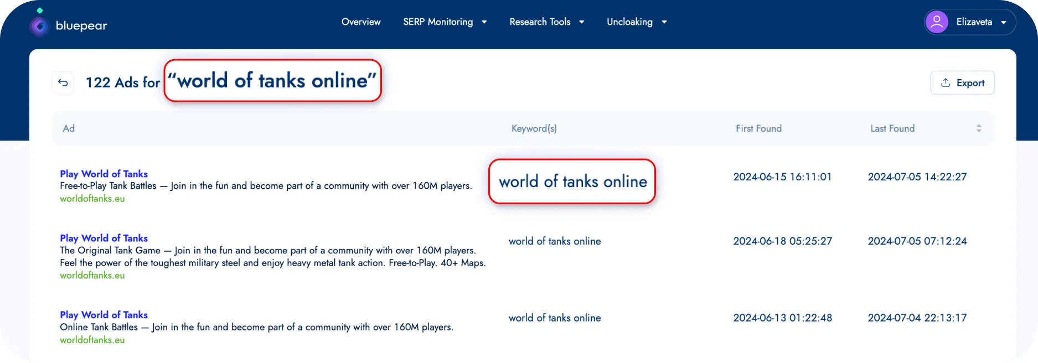Click Online Tank Battles ad description
Viewport: 1038px width, 363px height.
pos(256,328)
